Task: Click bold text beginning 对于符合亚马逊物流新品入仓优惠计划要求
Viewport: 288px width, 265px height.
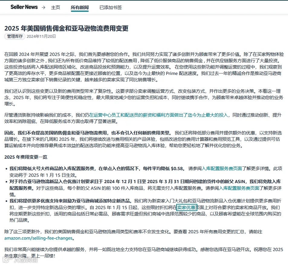Action: (145, 185)
